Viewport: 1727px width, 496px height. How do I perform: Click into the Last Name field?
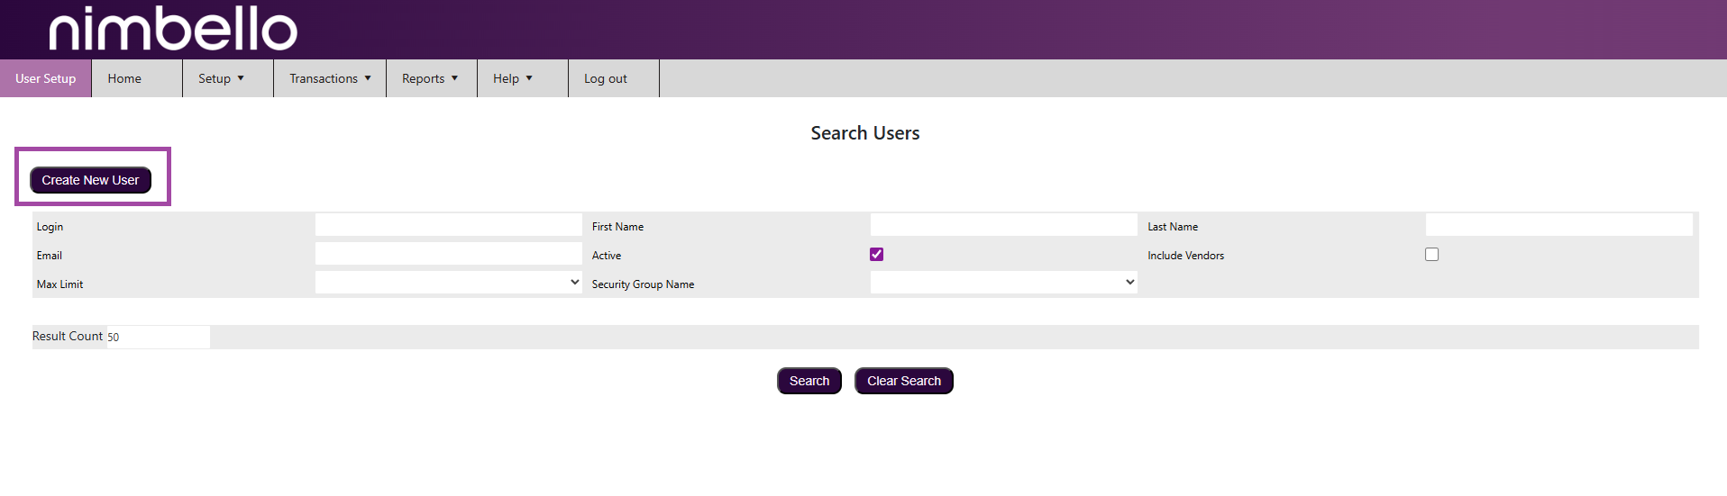(x=1558, y=225)
